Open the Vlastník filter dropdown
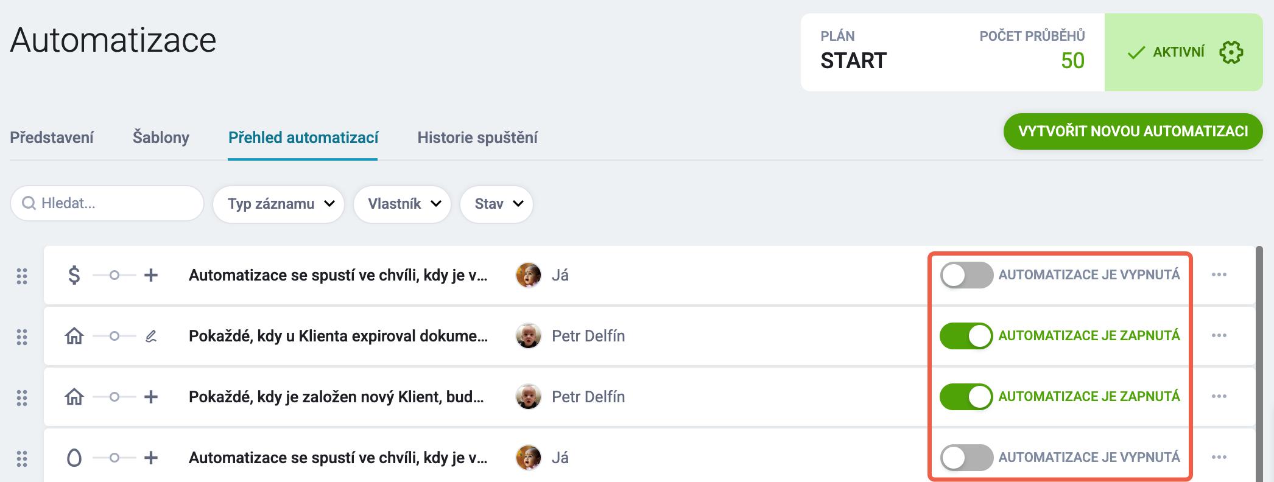This screenshot has width=1274, height=482. tap(403, 204)
